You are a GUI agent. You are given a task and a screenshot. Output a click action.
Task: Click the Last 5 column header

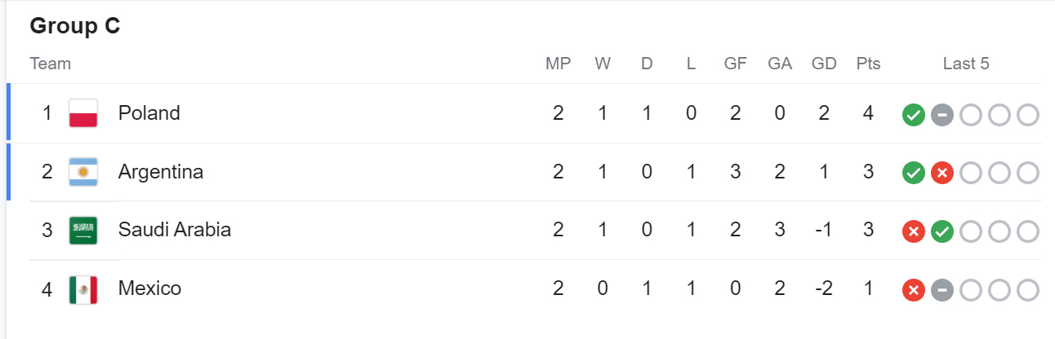(x=966, y=64)
